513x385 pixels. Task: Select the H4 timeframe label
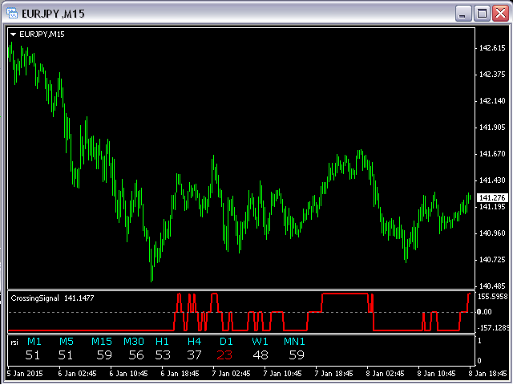(195, 342)
